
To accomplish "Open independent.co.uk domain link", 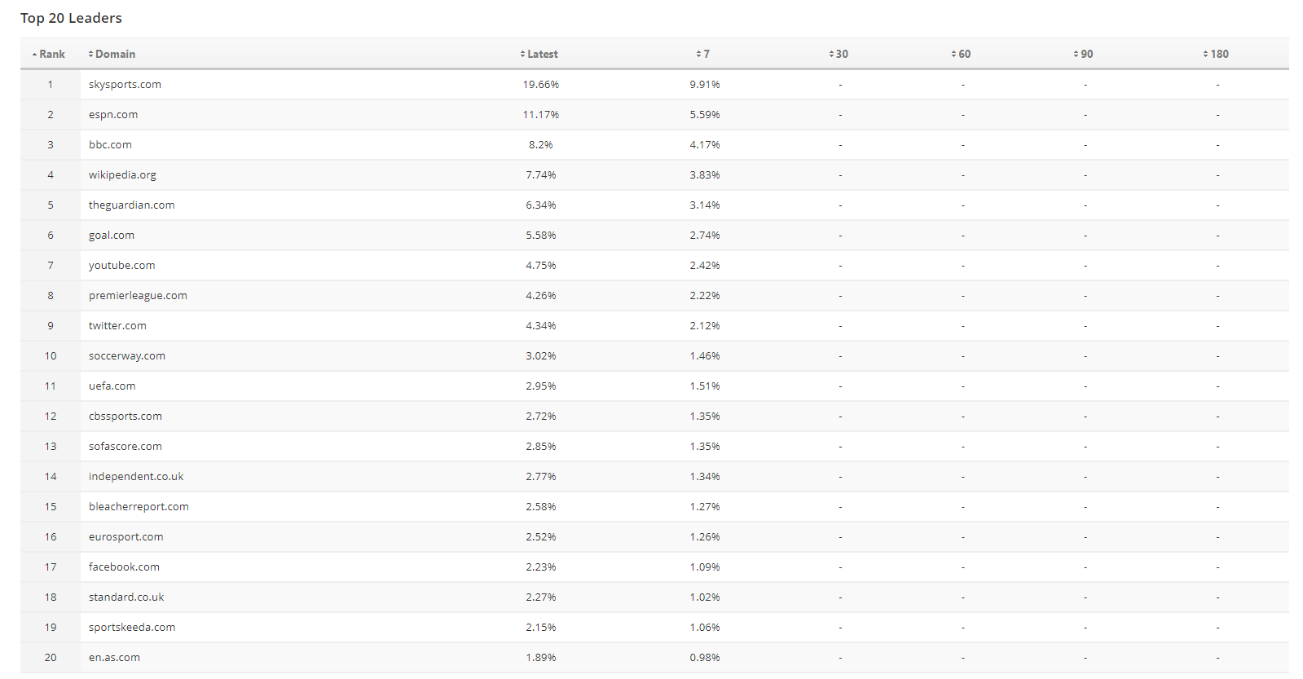I will click(x=136, y=477).
